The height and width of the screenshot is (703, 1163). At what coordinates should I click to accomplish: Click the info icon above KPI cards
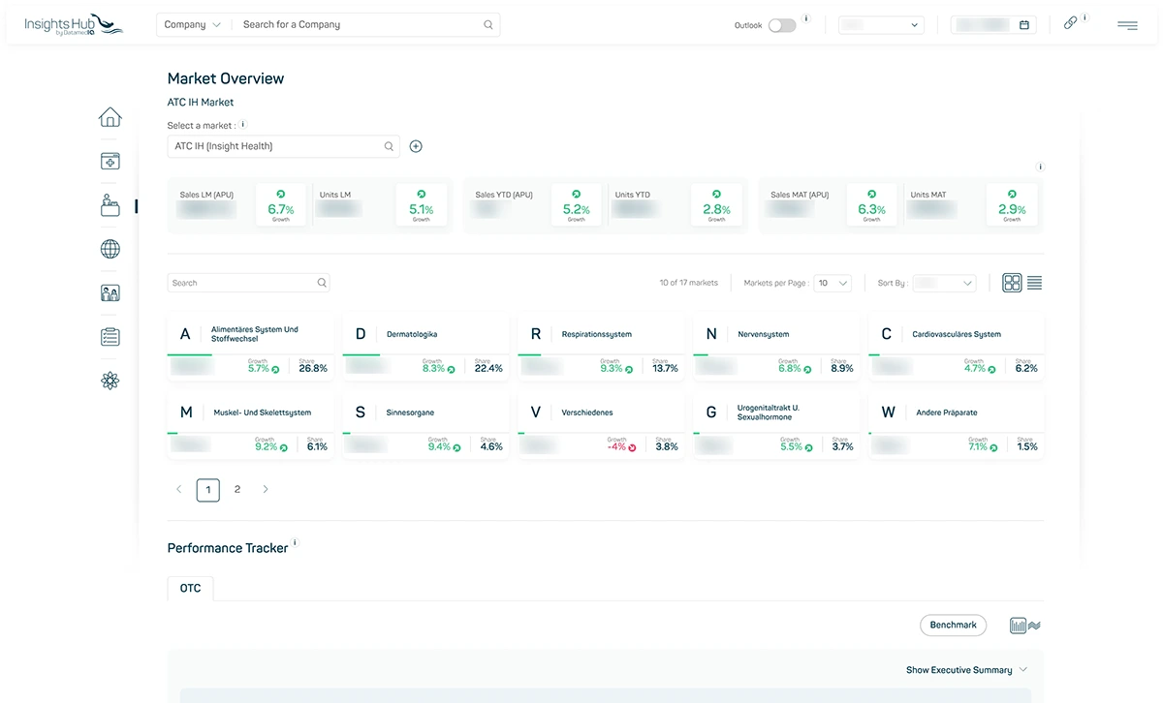[x=1041, y=167]
